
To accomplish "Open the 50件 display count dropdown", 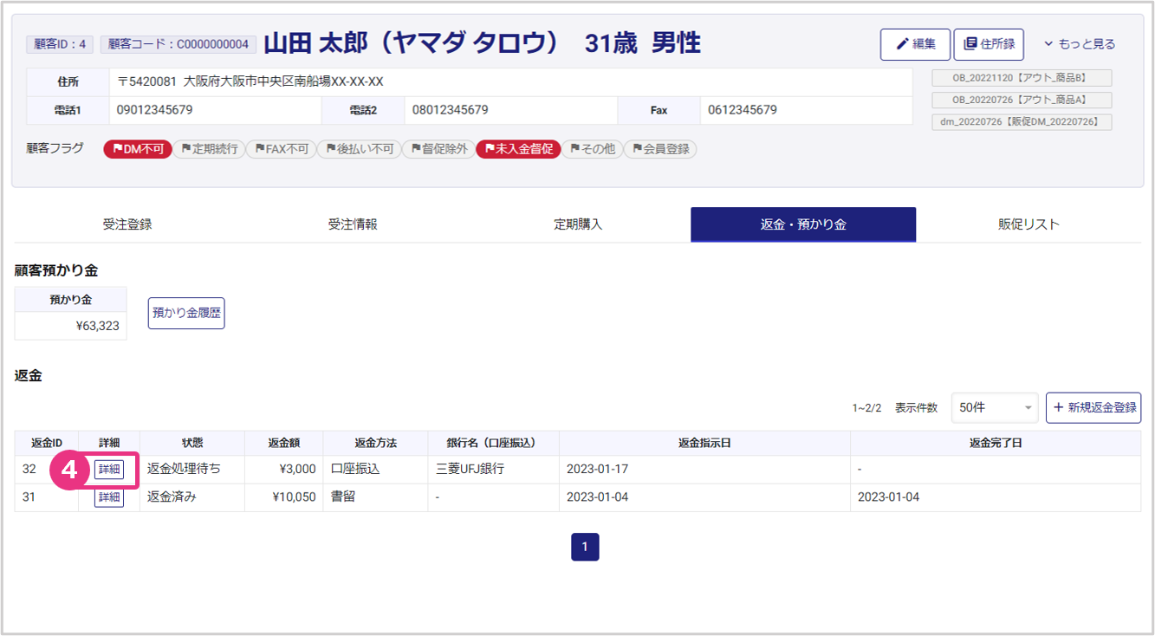I will tap(994, 407).
